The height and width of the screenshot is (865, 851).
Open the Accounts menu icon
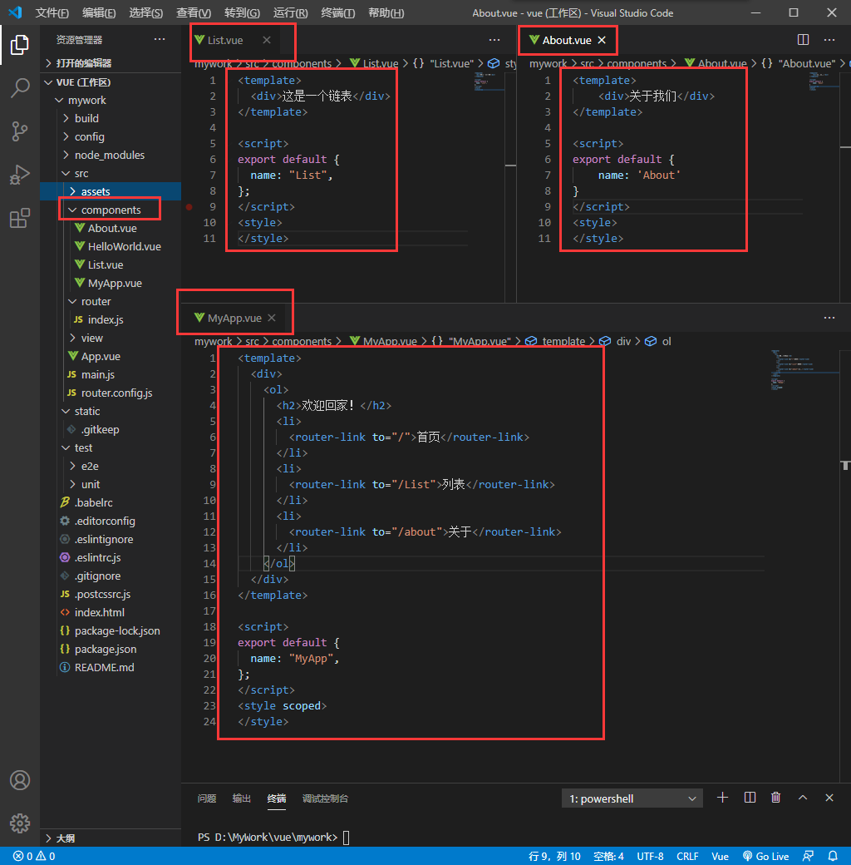pos(20,780)
